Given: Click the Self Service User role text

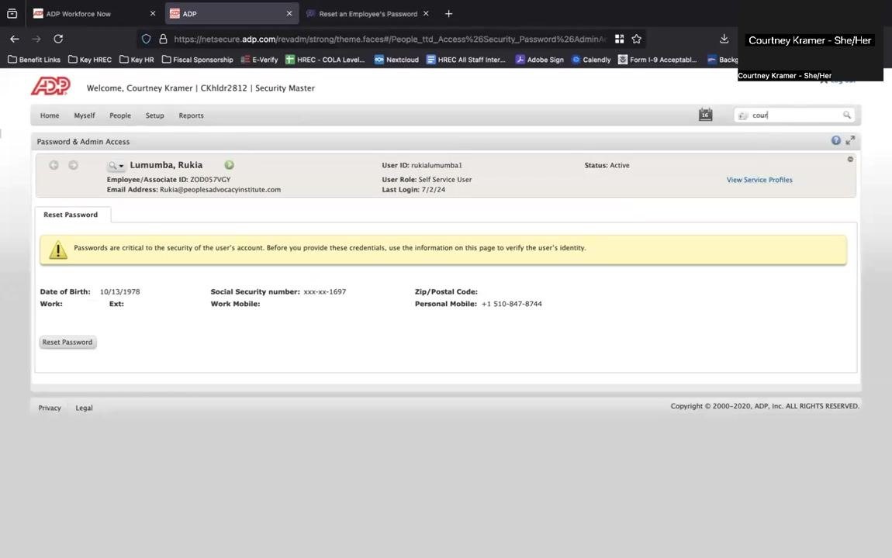Looking at the screenshot, I should 445,180.
